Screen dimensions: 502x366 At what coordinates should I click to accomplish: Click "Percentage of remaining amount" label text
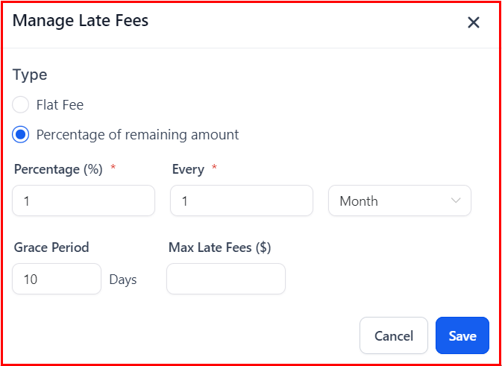tap(137, 135)
